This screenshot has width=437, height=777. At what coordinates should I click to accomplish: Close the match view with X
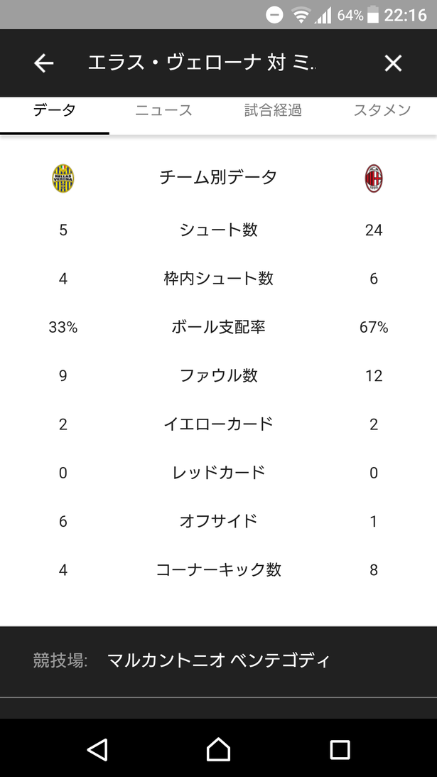(x=393, y=63)
